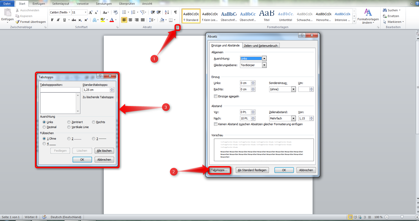419x221 pixels.
Task: Expand Suchen dropdown arrow
Action: (x=400, y=10)
